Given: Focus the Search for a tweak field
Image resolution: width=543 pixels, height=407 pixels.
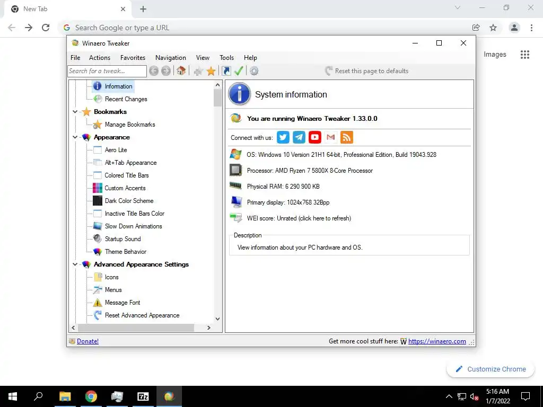Looking at the screenshot, I should tap(107, 71).
